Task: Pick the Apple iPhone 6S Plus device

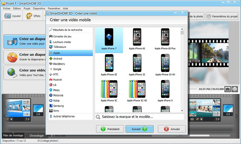Action: tap(165, 39)
